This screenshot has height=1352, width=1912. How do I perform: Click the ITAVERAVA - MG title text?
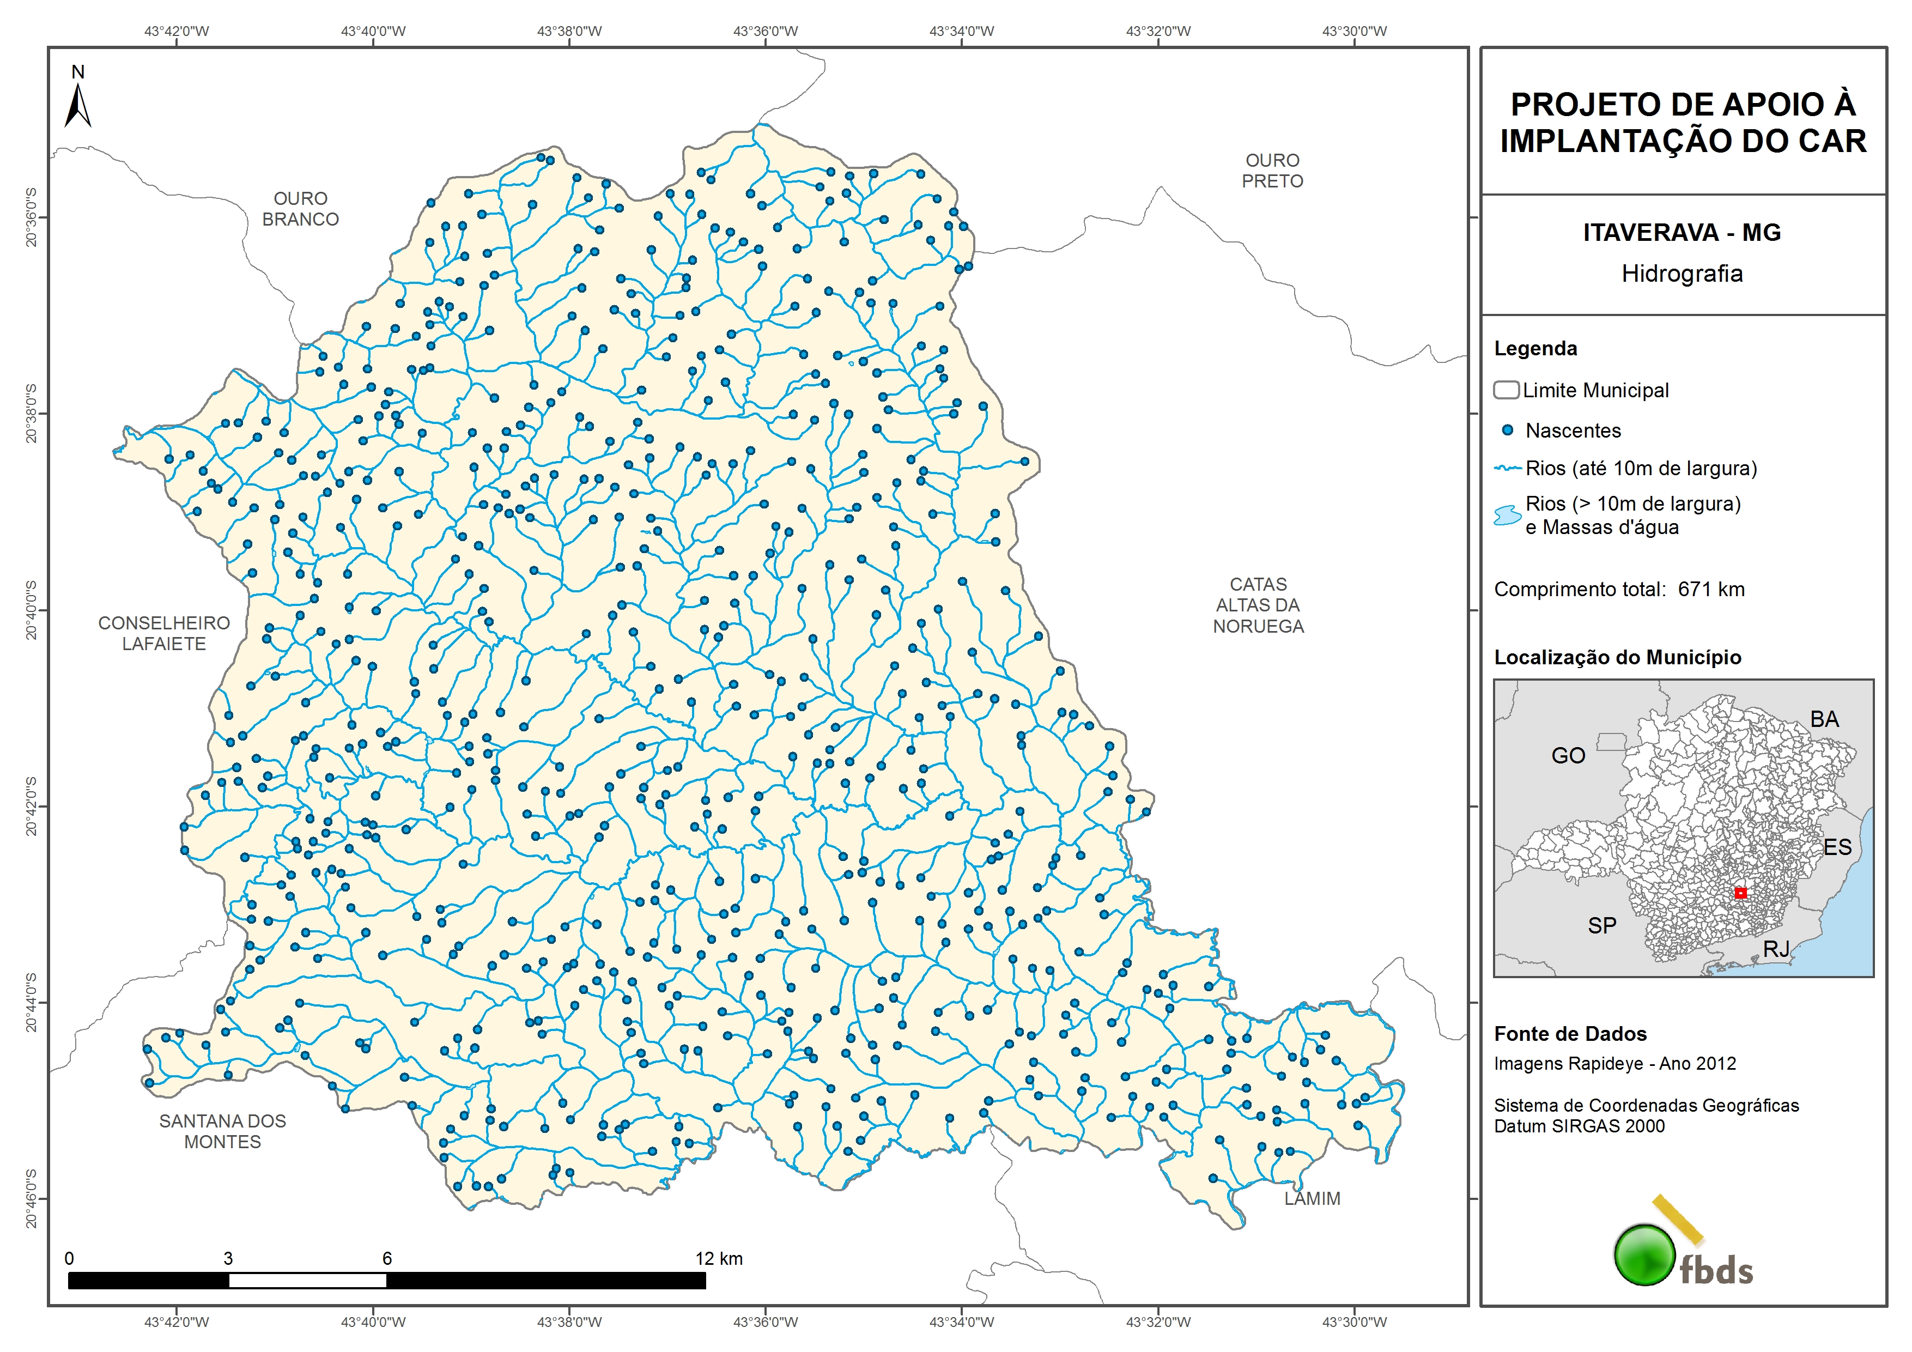tap(1682, 232)
